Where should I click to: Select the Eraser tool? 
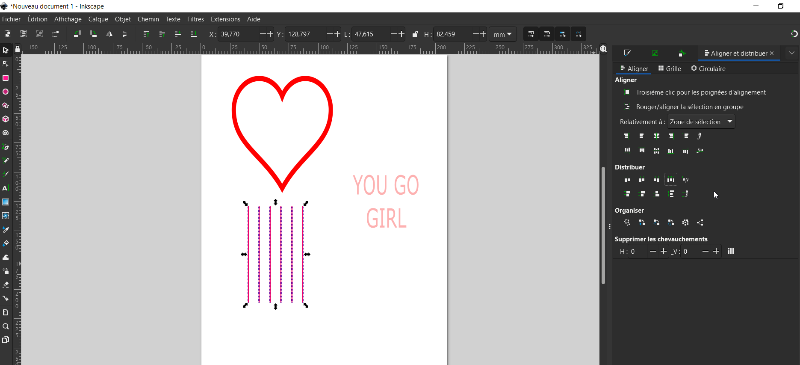[x=6, y=285]
